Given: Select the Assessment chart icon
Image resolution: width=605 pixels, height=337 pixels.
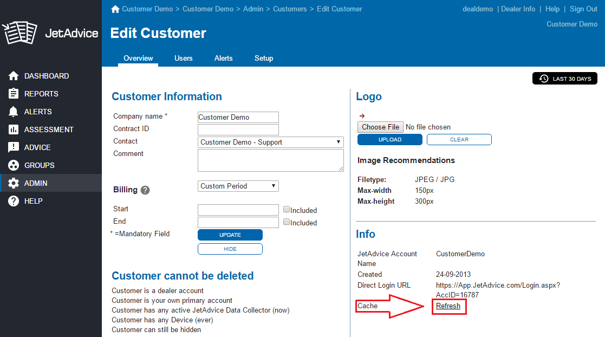Looking at the screenshot, I should click(x=14, y=129).
